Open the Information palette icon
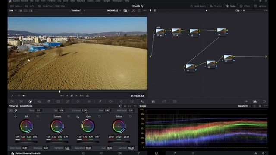Image resolution: width=276 pixels, height=155 pixels. click(264, 102)
